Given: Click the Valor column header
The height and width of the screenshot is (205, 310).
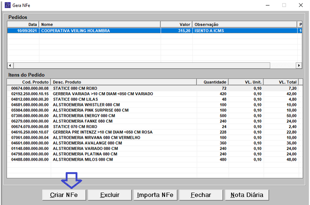Looking at the screenshot, I should tap(176, 24).
